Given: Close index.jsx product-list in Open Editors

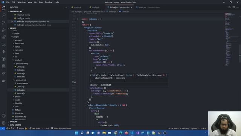Looking at the screenshot, I should (12, 22).
